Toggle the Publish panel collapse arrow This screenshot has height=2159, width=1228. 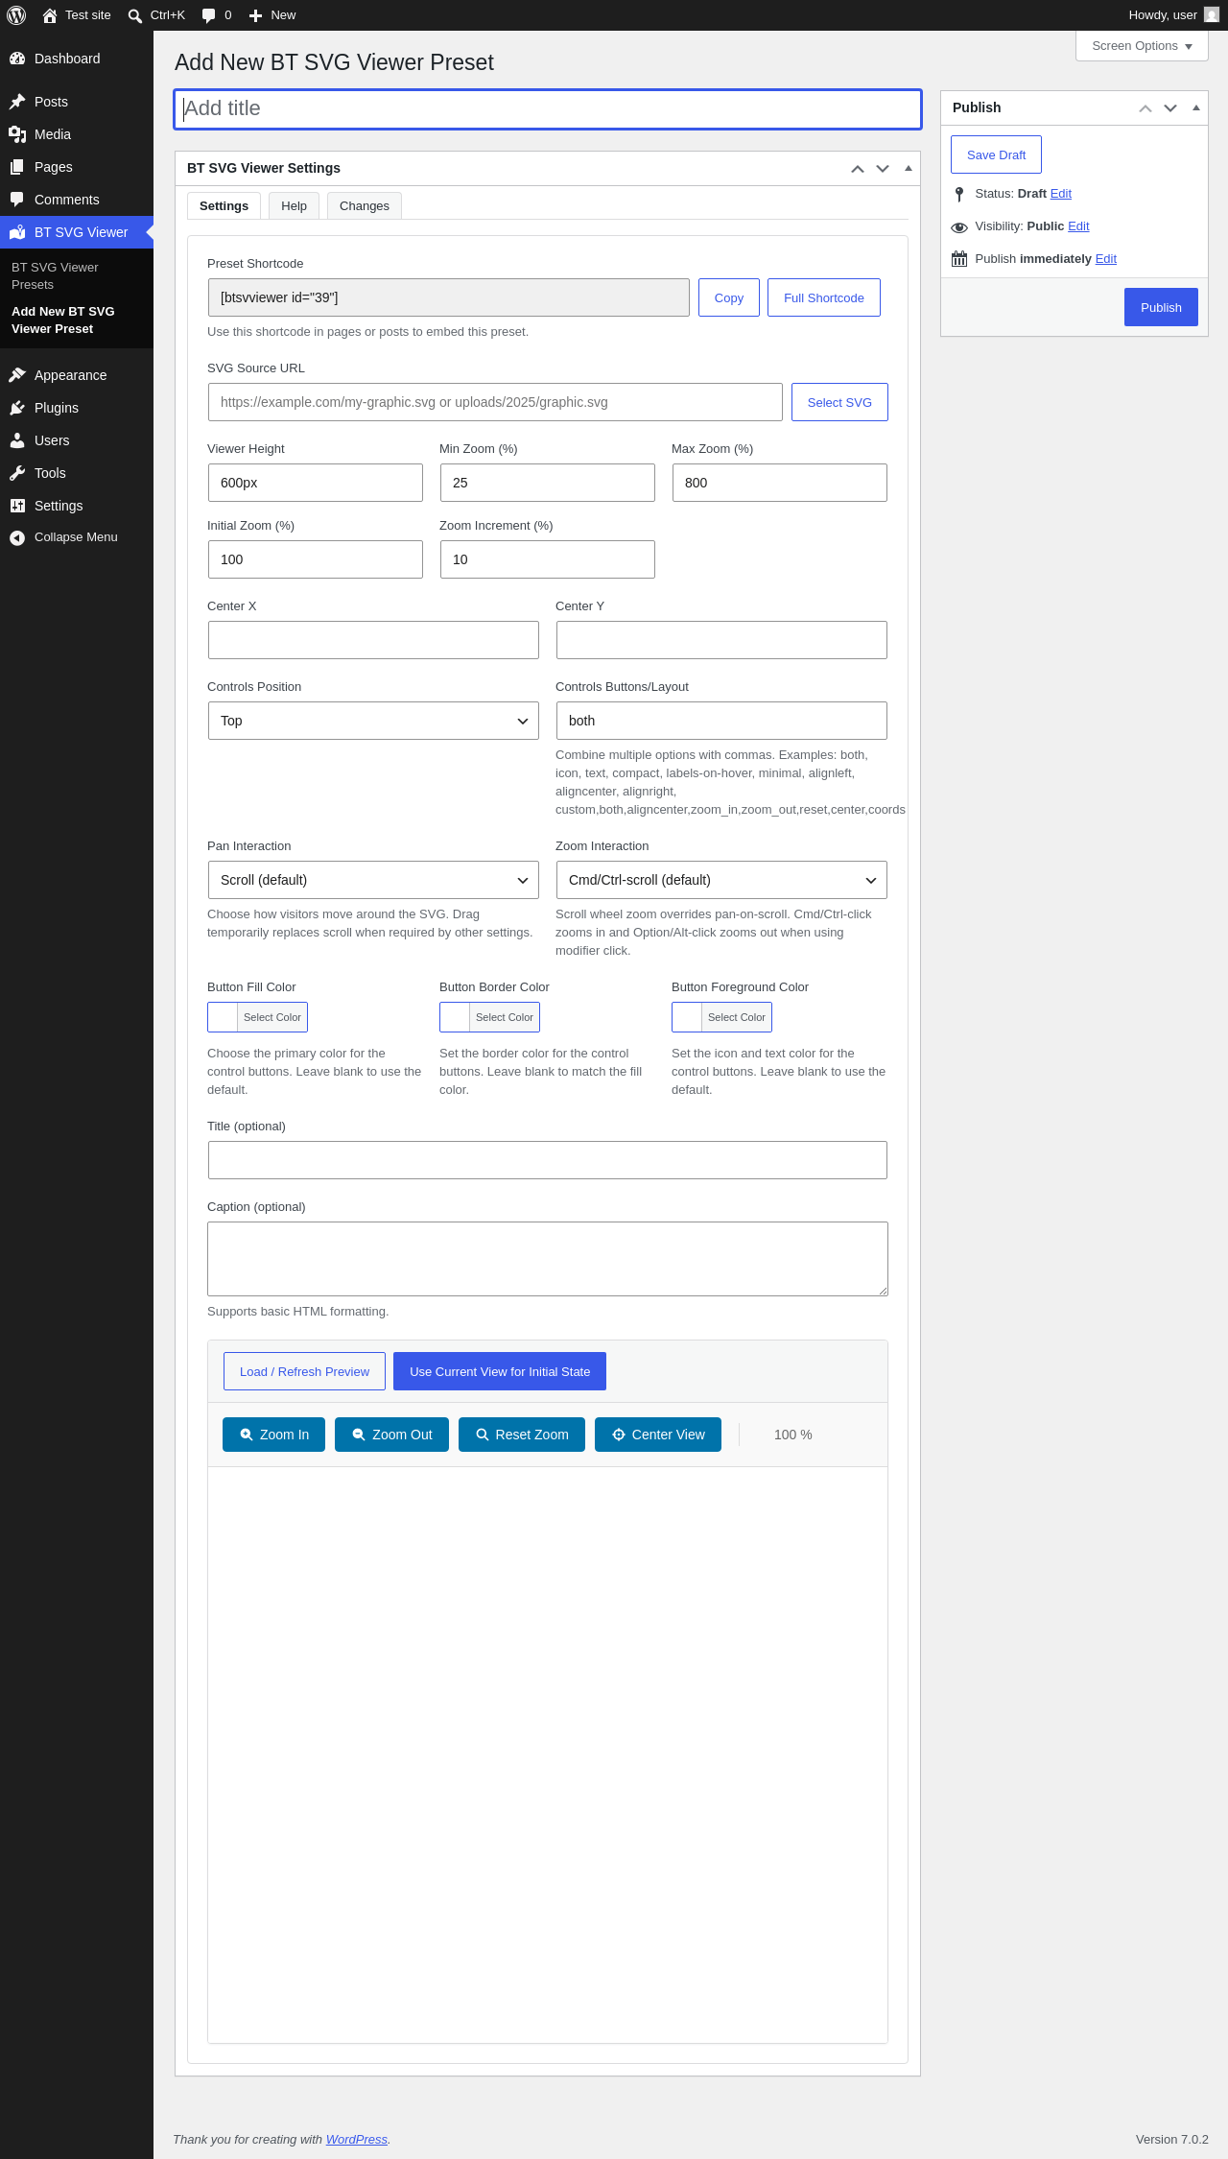coord(1196,108)
